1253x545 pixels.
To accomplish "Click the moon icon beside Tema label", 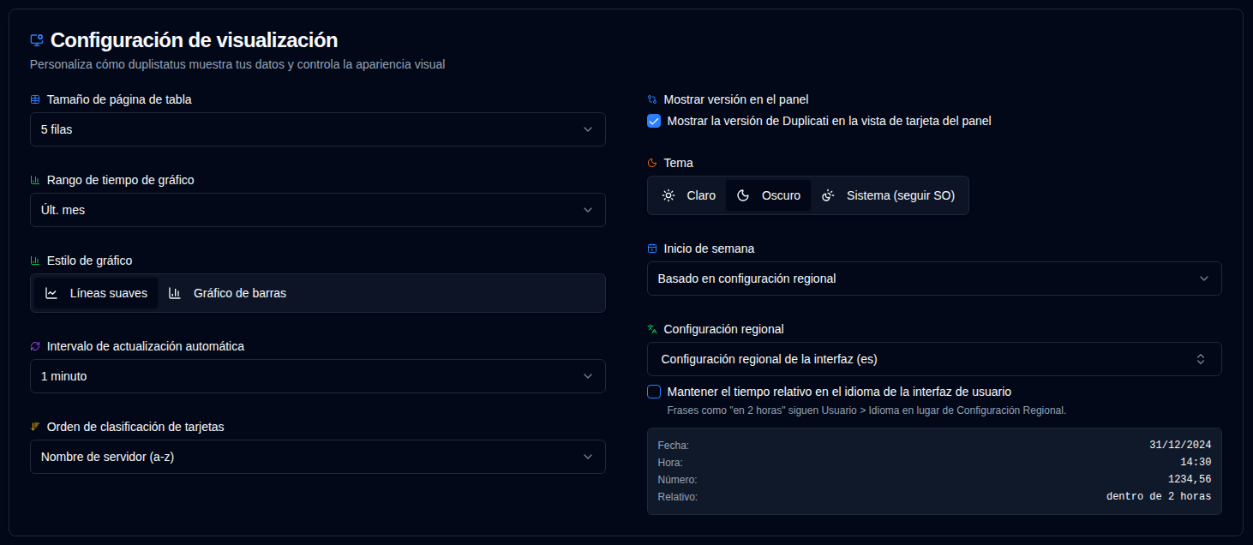I will 652,163.
